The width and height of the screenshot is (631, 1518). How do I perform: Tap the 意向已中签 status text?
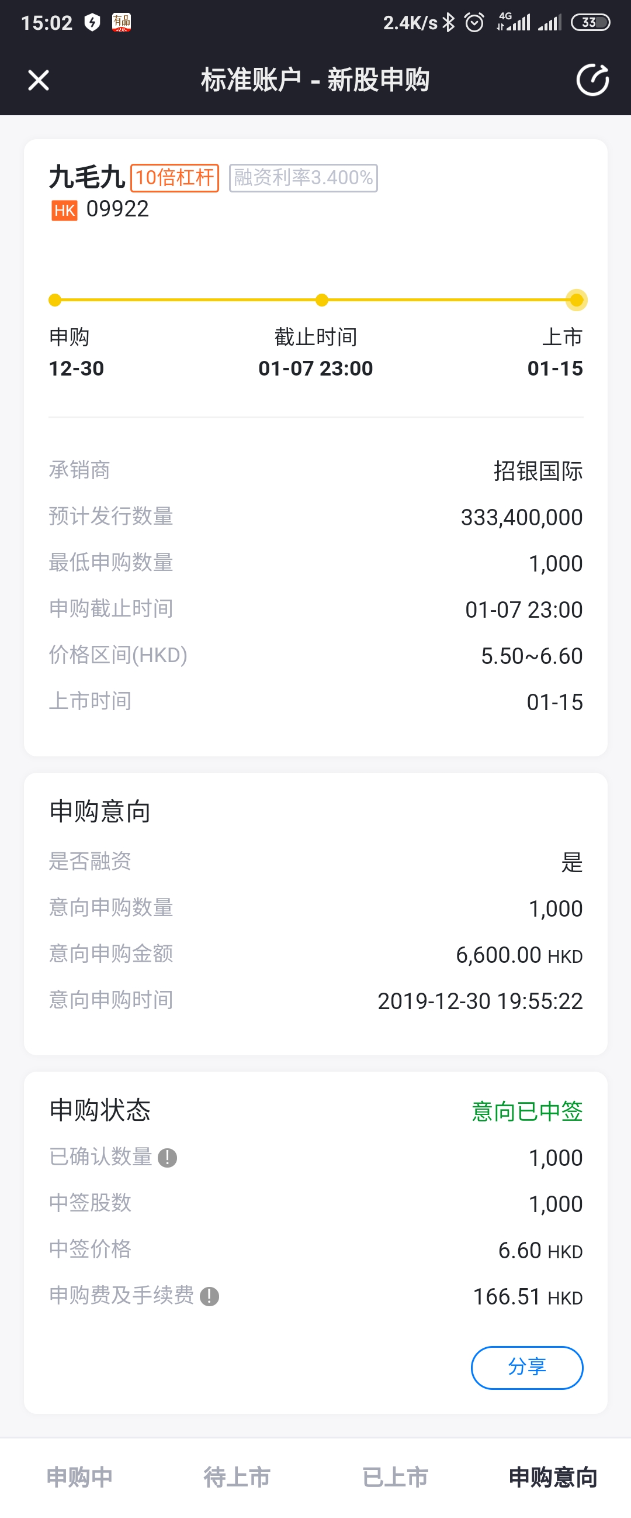(527, 1111)
